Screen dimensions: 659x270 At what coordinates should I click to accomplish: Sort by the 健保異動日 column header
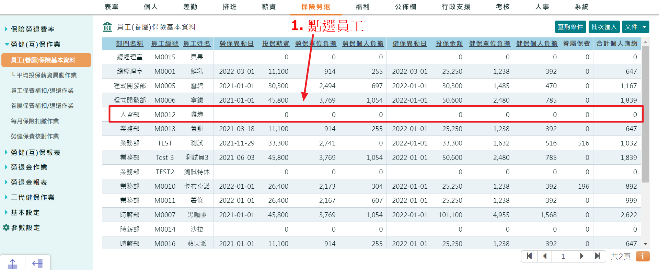point(410,44)
